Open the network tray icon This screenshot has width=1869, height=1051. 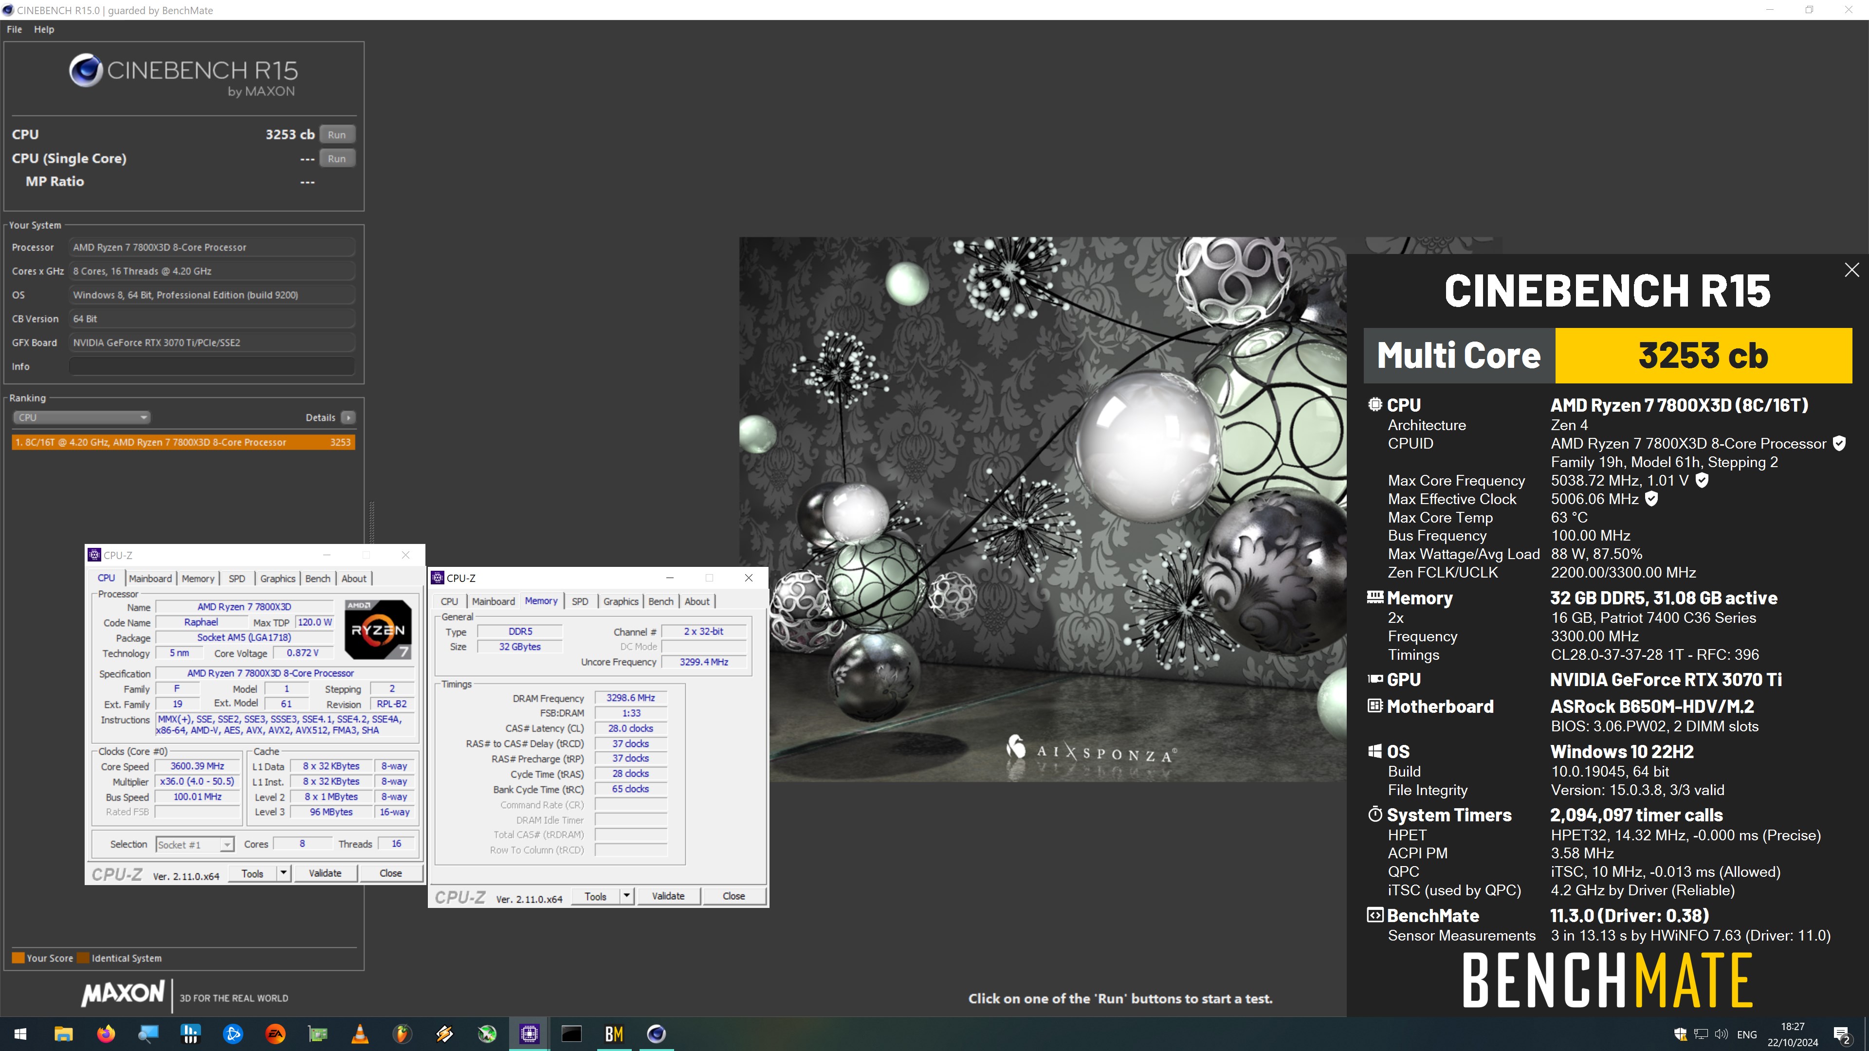[x=1701, y=1034]
